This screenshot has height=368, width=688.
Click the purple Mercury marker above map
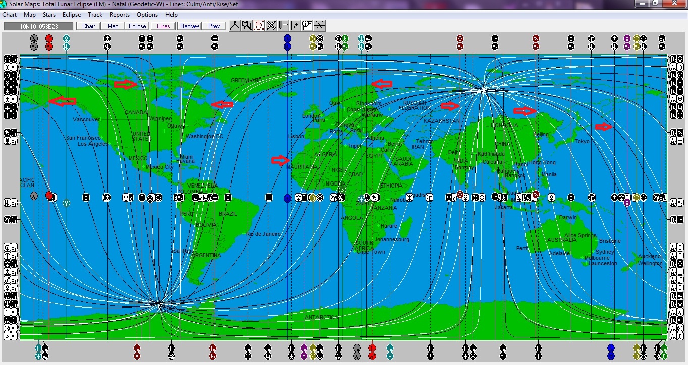[x=627, y=38]
